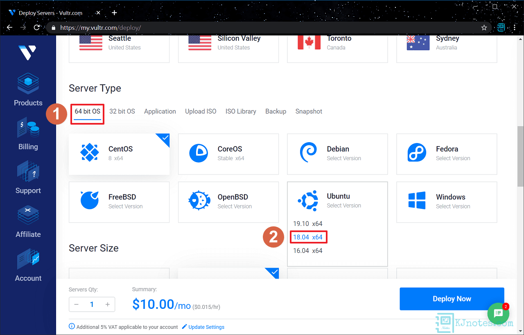Click the Servers Qty number field

(92, 304)
